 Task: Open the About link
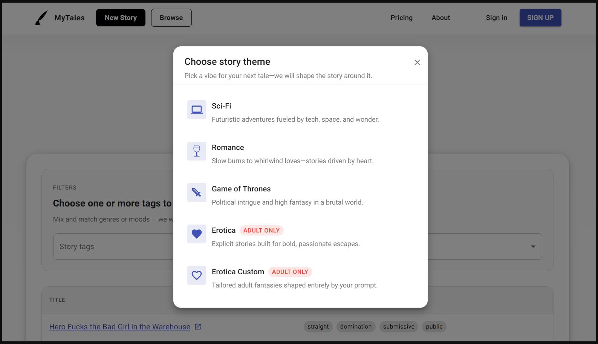click(x=441, y=18)
